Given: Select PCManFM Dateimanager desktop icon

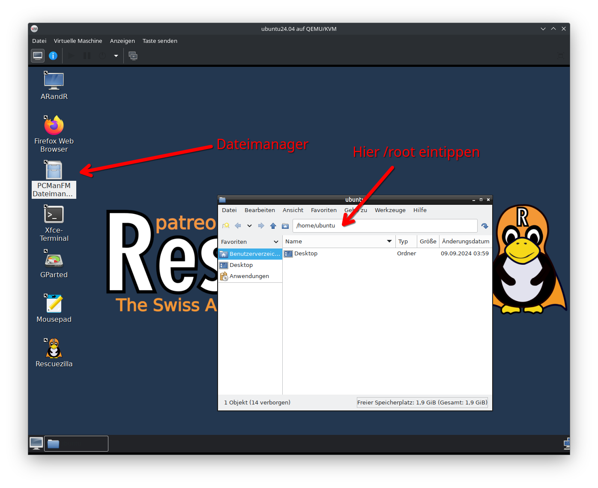Looking at the screenshot, I should 54,179.
